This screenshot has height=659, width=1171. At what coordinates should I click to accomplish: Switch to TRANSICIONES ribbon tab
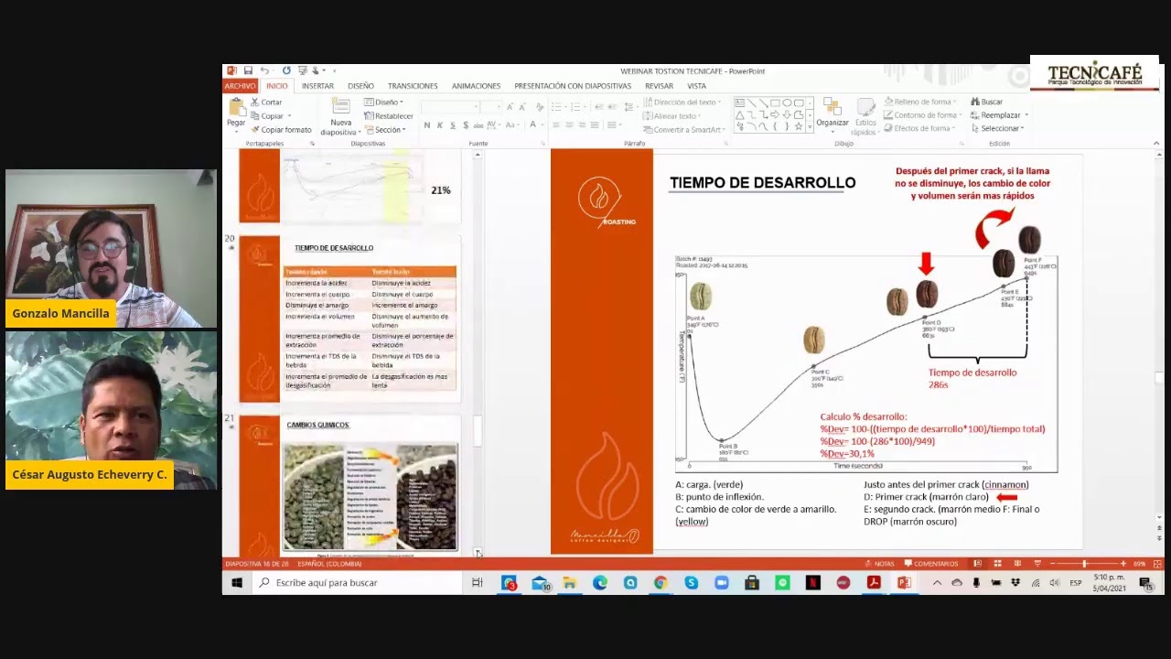[413, 86]
